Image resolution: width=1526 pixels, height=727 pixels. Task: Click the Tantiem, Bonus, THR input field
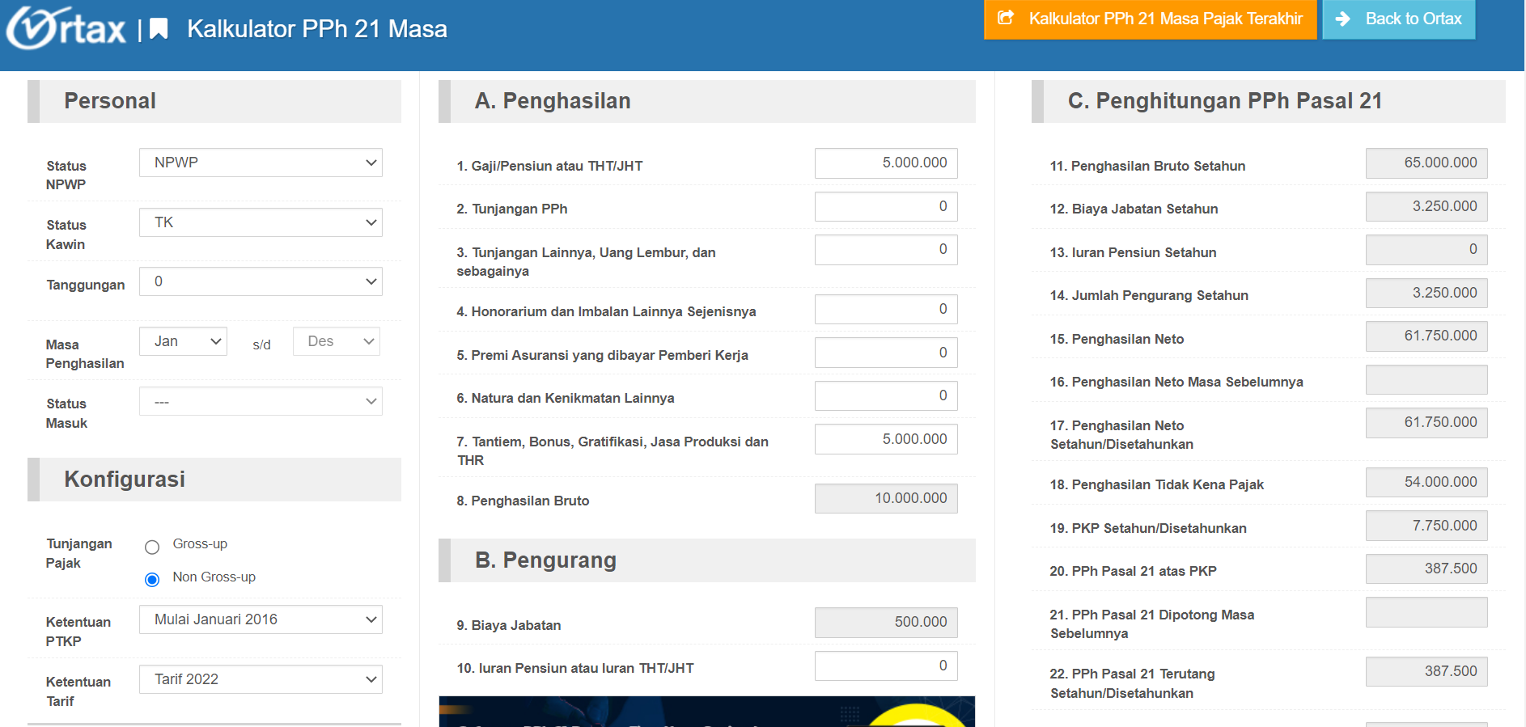(x=886, y=439)
